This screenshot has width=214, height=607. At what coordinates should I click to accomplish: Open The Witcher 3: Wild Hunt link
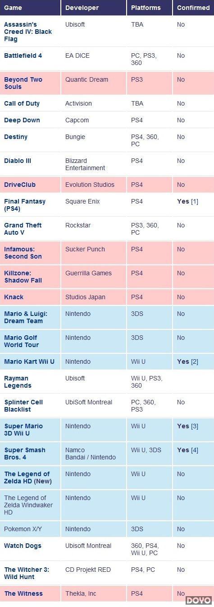pyautogui.click(x=27, y=573)
